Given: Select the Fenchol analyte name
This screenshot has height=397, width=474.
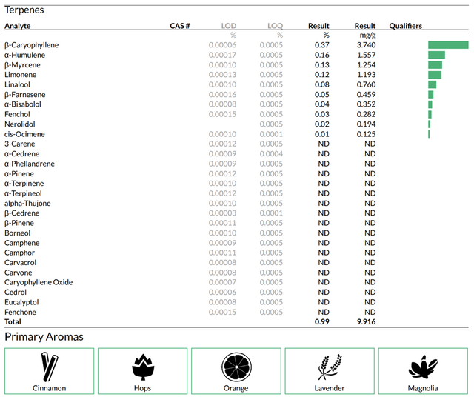Looking at the screenshot, I should [x=17, y=114].
